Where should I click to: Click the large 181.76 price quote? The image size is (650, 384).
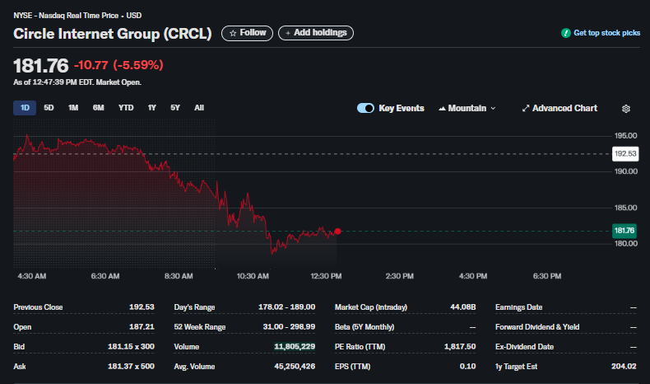tap(40, 66)
